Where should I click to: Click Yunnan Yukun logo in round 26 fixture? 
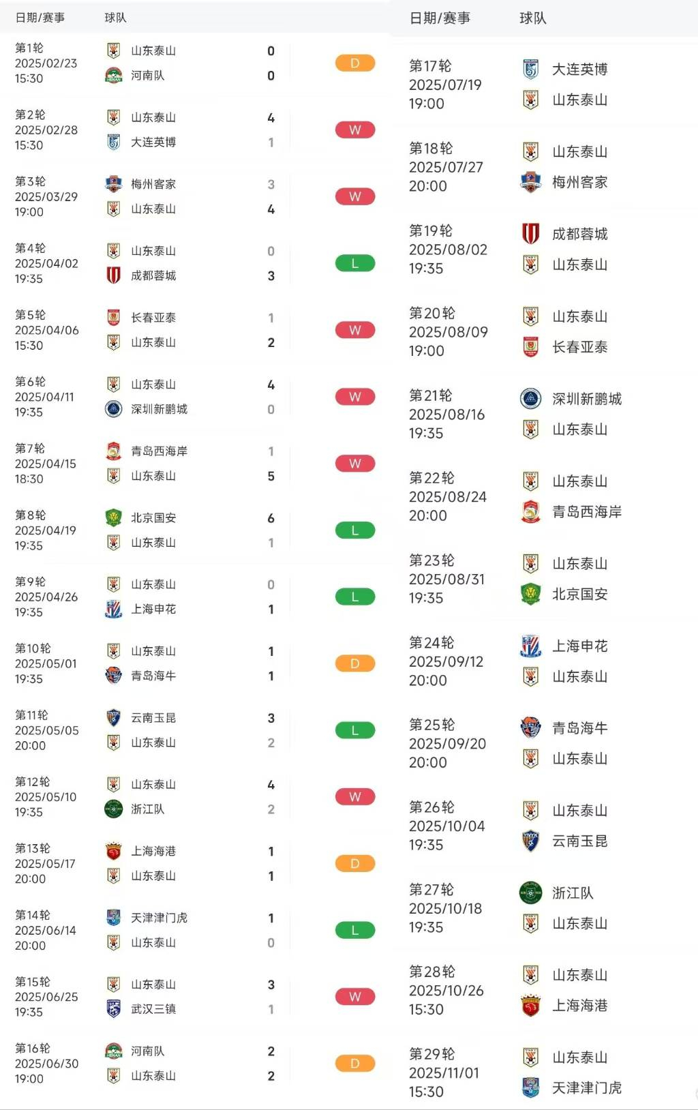pos(530,841)
